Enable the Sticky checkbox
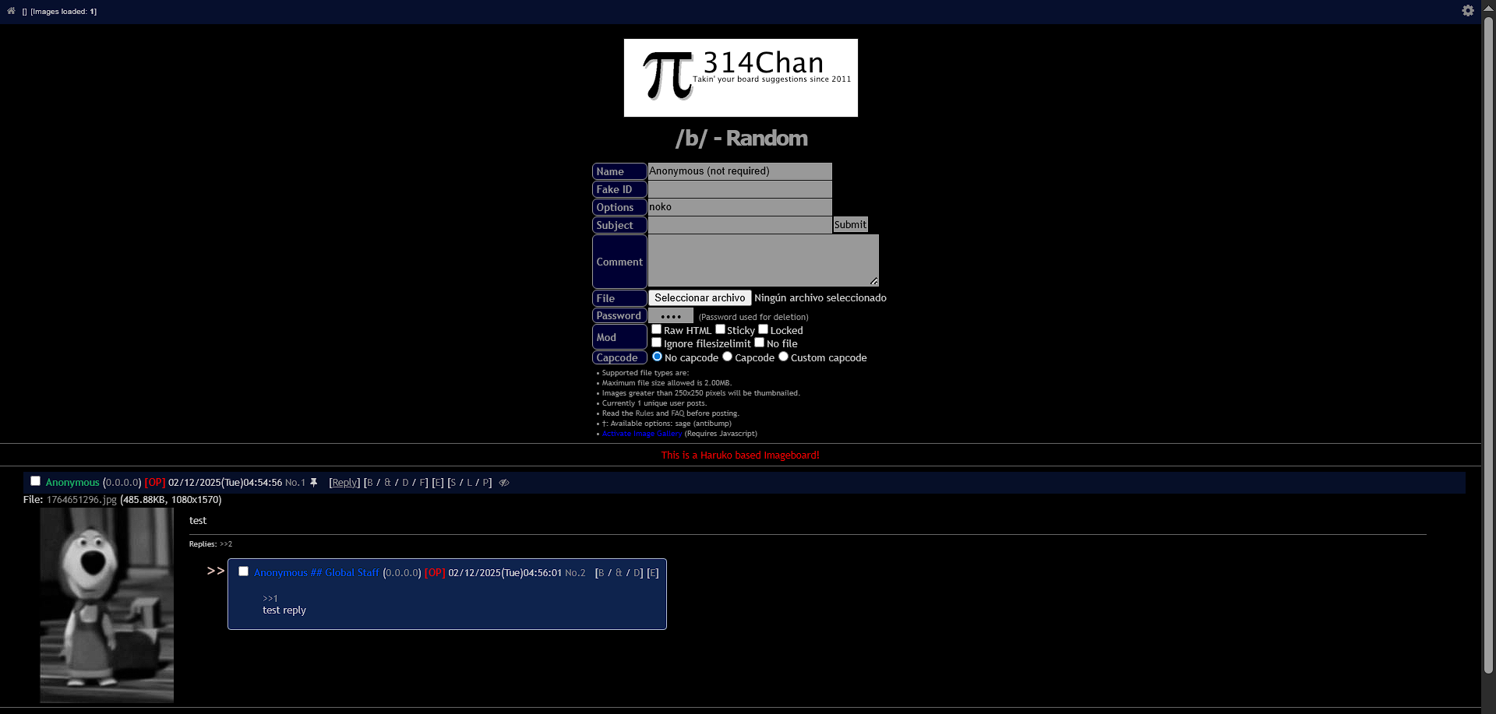 [720, 329]
